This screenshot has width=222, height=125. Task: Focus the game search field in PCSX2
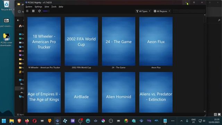[x=189, y=11]
